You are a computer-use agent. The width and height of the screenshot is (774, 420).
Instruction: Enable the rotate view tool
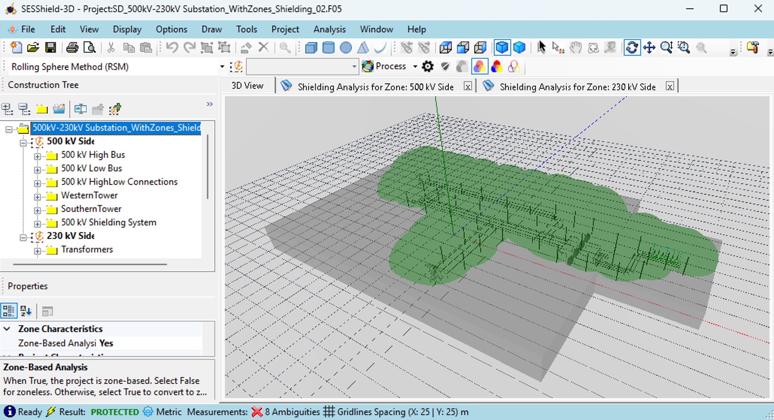coord(632,48)
